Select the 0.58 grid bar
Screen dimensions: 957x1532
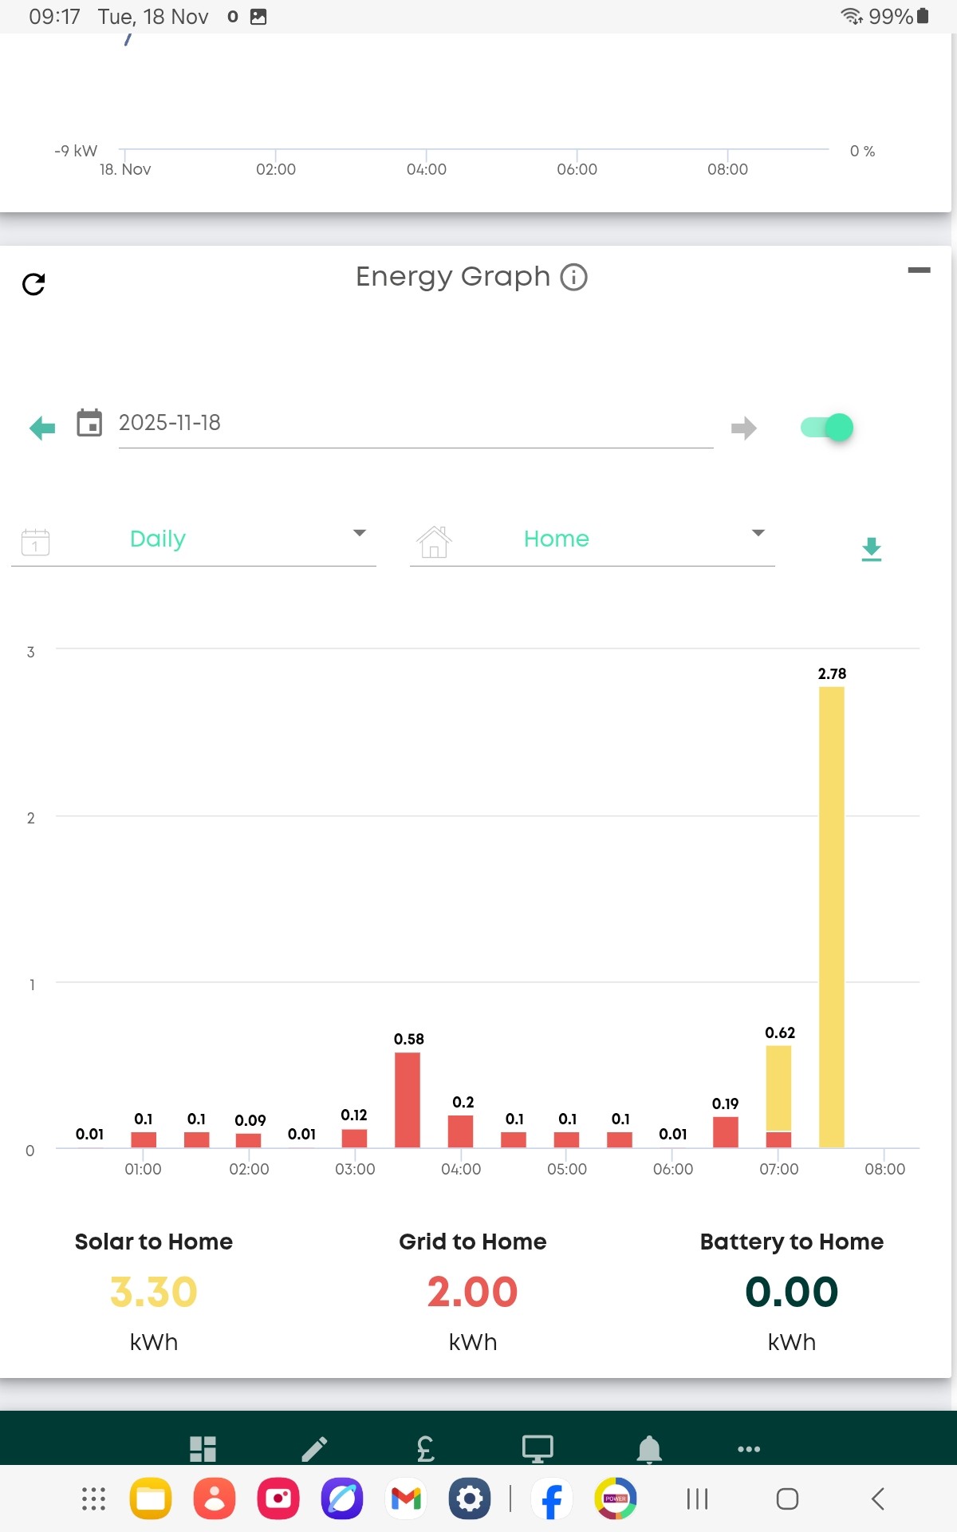408,1100
